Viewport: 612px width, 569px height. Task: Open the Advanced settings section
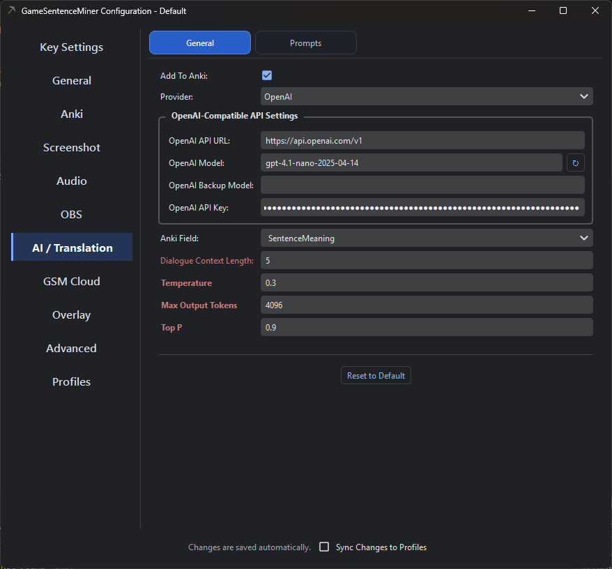(72, 349)
